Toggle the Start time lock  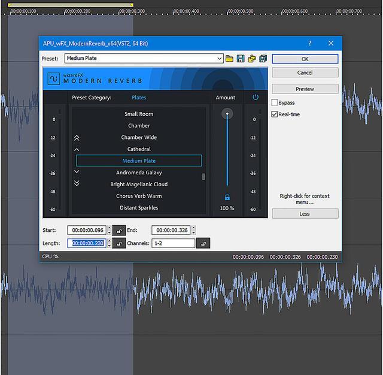tap(119, 231)
